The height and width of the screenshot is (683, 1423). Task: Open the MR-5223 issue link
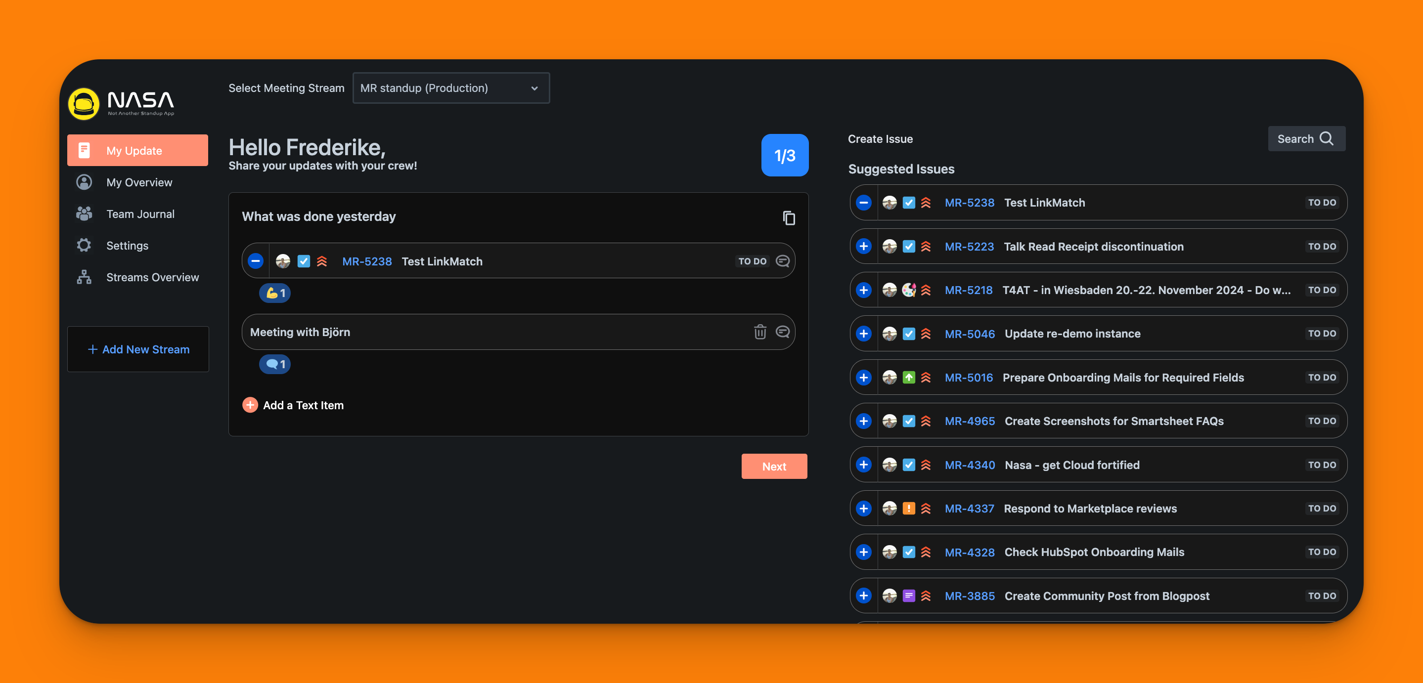click(x=969, y=246)
